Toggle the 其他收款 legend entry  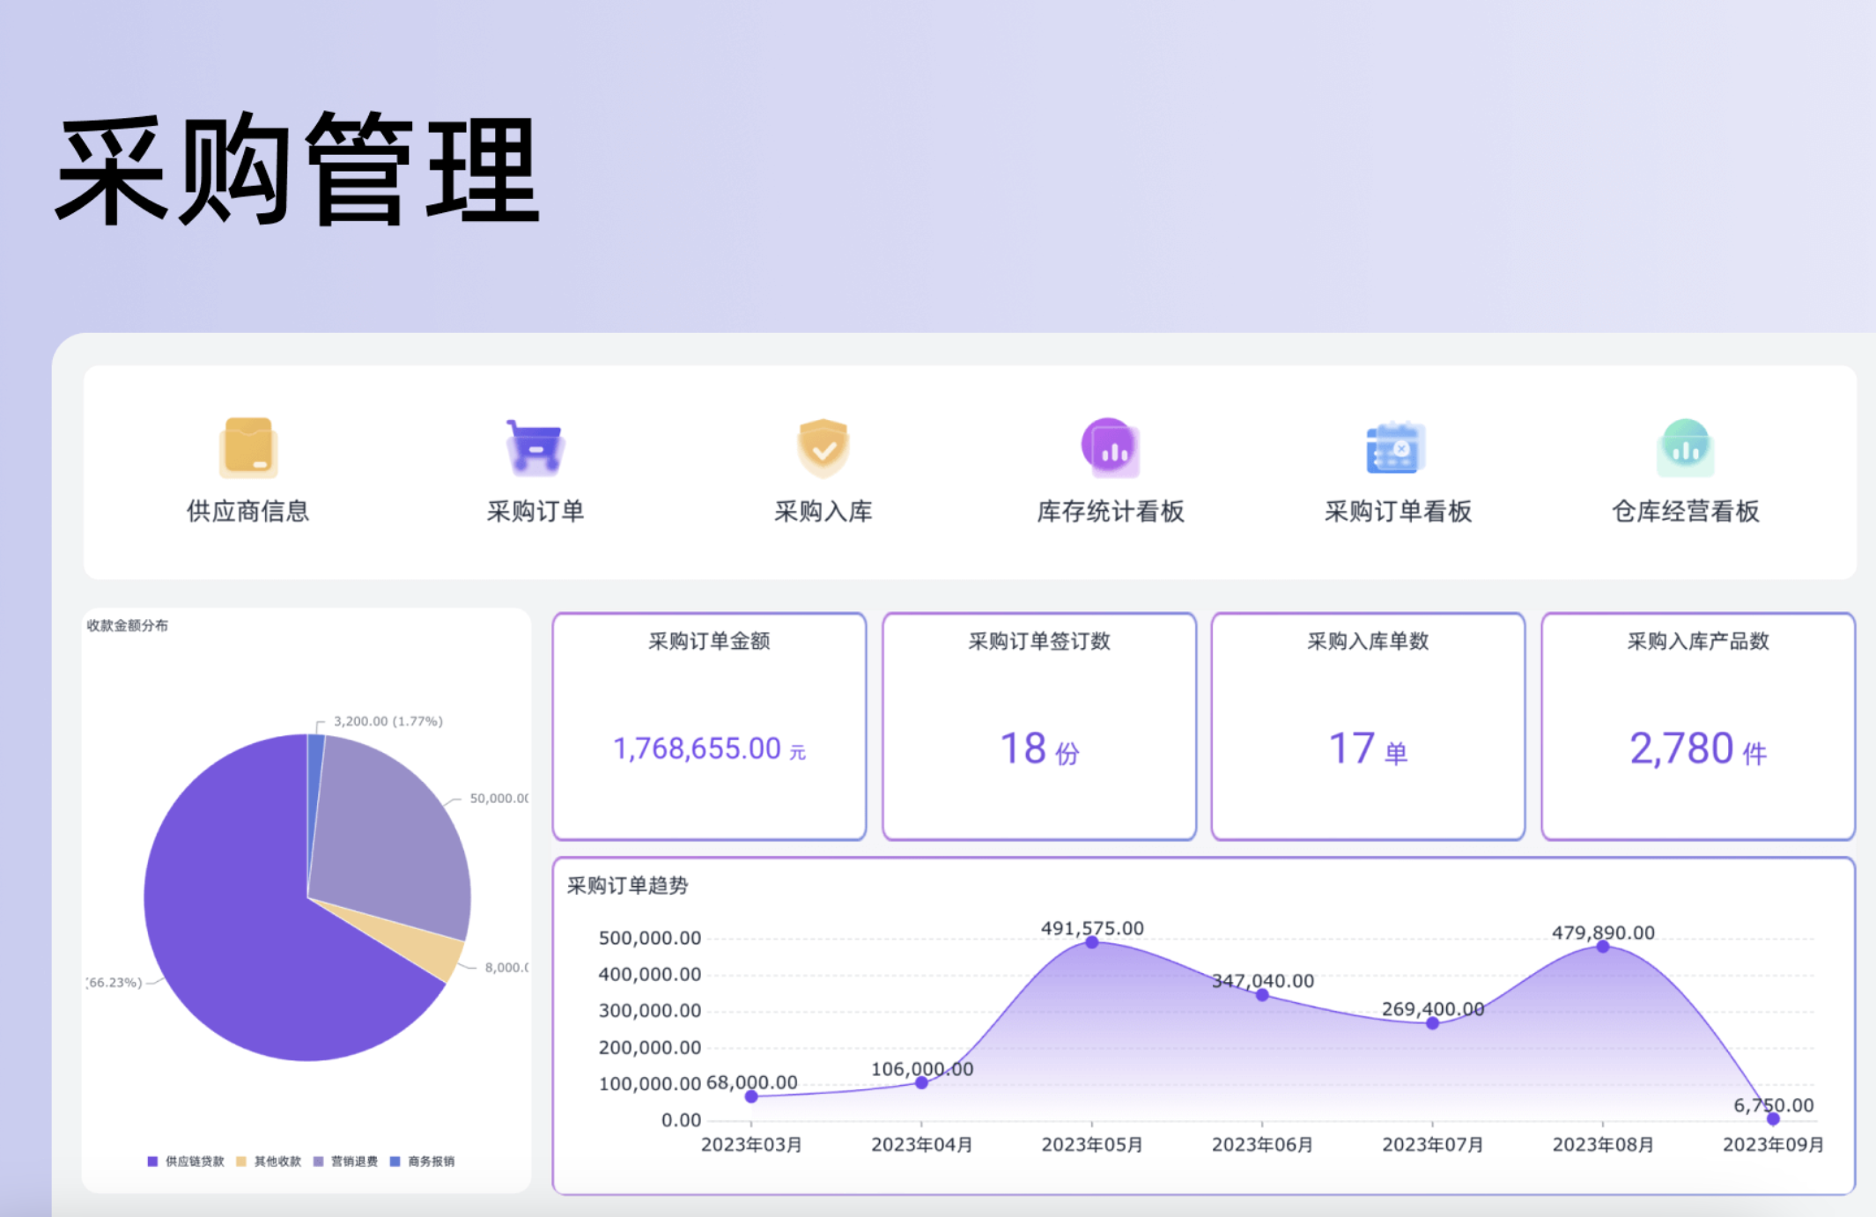click(x=269, y=1161)
